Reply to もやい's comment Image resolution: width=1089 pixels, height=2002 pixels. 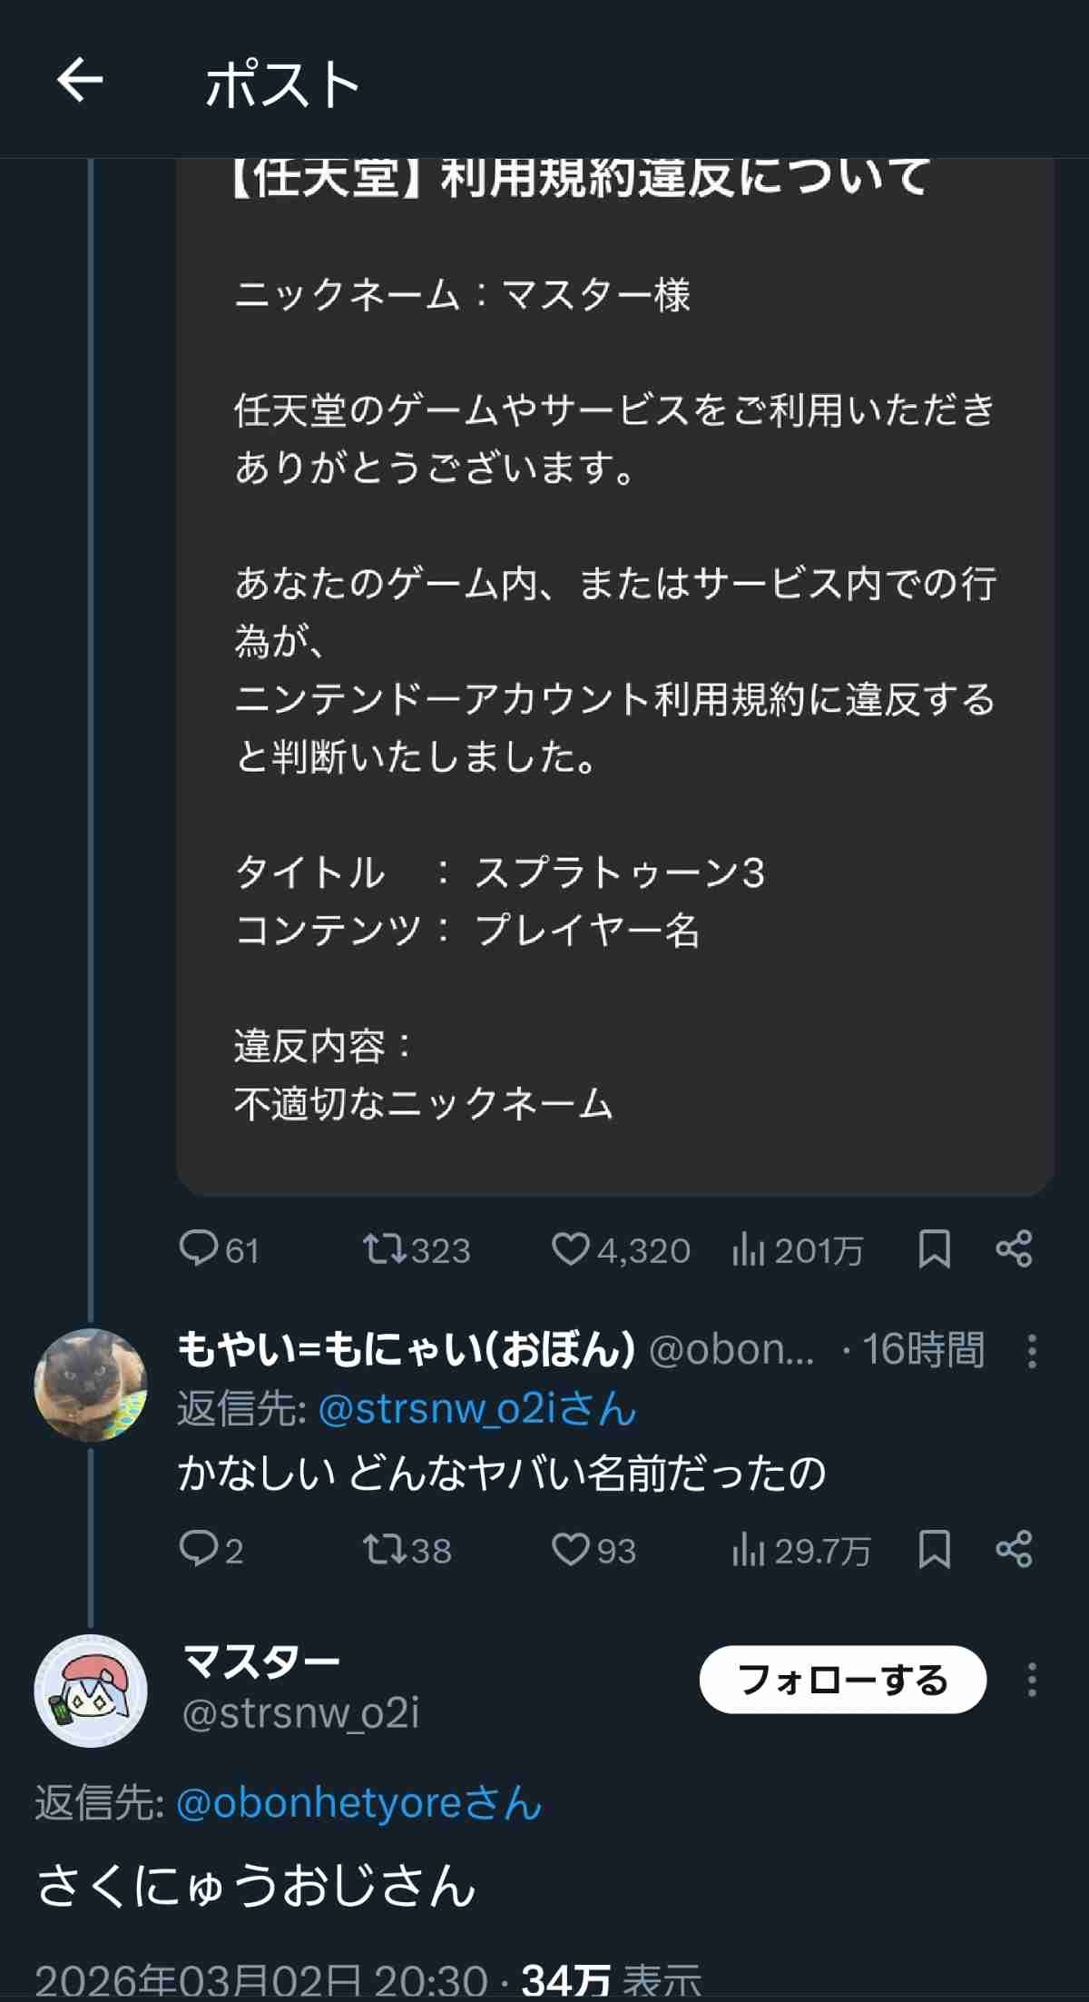point(197,1549)
